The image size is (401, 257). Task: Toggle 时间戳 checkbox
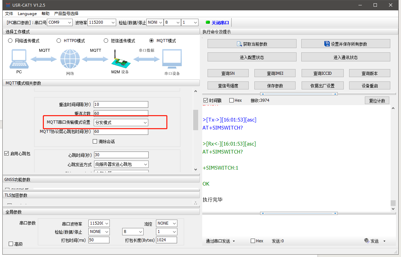pyautogui.click(x=206, y=100)
